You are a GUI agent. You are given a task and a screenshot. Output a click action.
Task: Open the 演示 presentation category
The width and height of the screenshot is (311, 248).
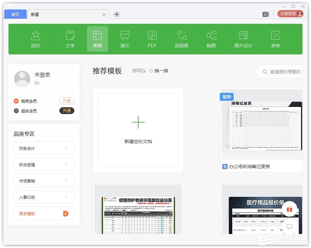pyautogui.click(x=125, y=38)
